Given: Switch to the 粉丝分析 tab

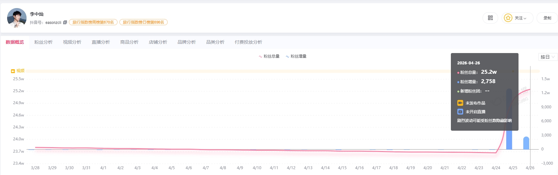Looking at the screenshot, I should point(43,42).
